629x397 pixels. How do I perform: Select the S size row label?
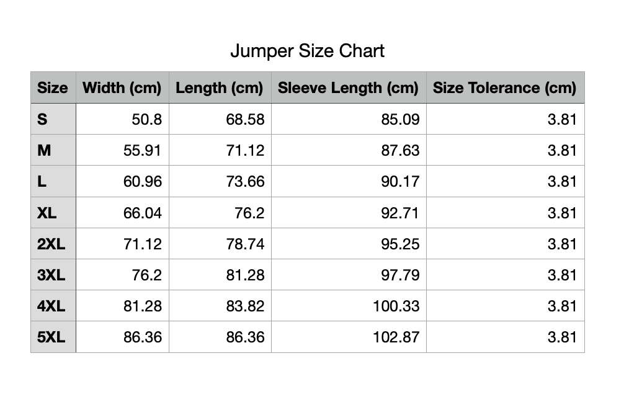[42, 119]
